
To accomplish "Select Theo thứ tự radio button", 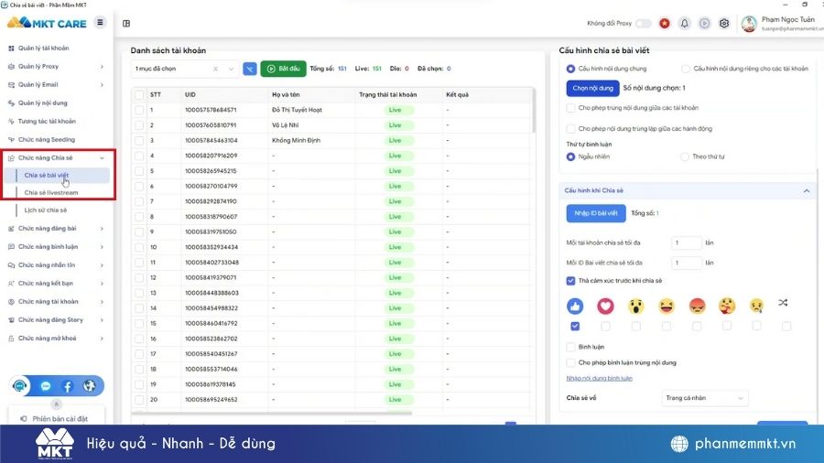I will (x=684, y=156).
